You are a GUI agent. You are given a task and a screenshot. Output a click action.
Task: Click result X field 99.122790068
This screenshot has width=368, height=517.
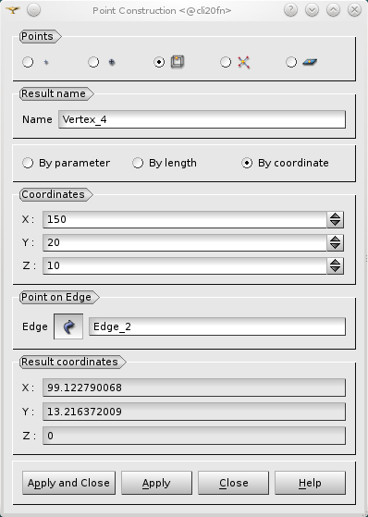click(x=194, y=388)
